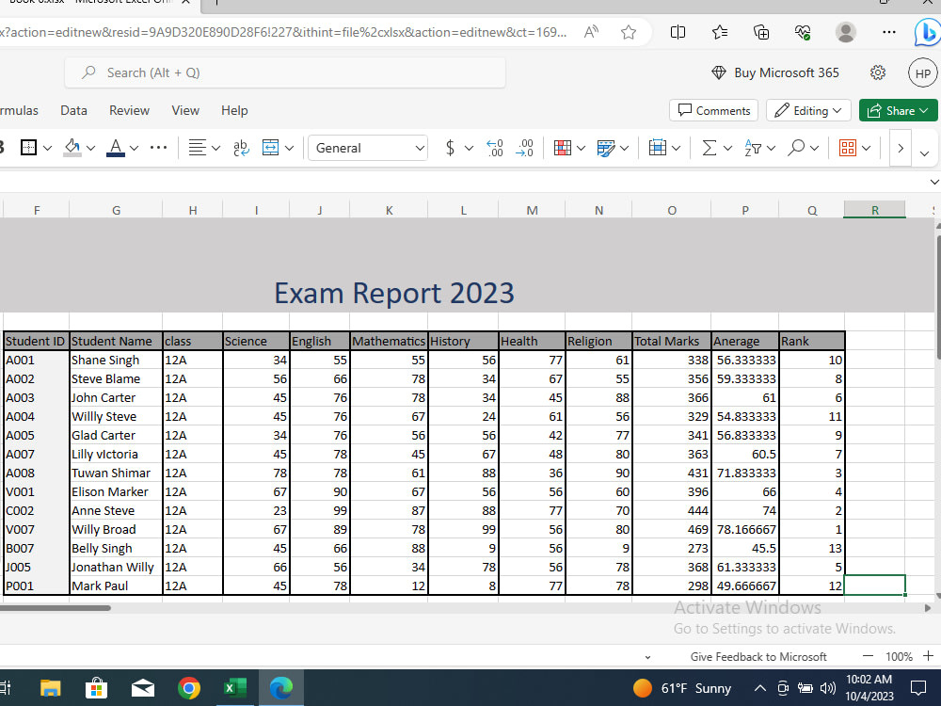Open File Explorer from taskbar

51,688
